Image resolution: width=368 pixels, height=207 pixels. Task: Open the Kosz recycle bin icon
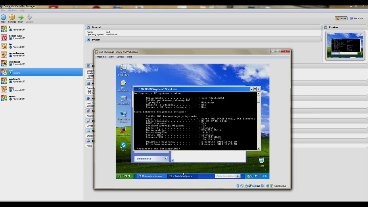click(262, 160)
